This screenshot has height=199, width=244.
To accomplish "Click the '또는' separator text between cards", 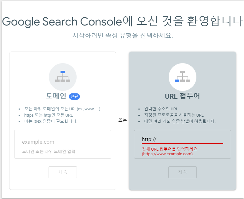I will pos(123,120).
